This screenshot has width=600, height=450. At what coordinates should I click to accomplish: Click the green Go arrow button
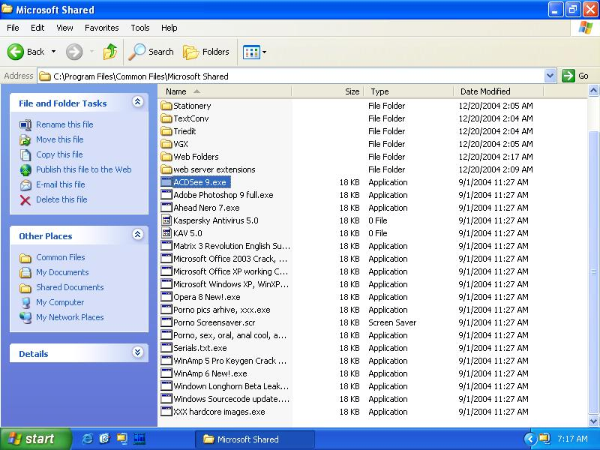pos(568,76)
